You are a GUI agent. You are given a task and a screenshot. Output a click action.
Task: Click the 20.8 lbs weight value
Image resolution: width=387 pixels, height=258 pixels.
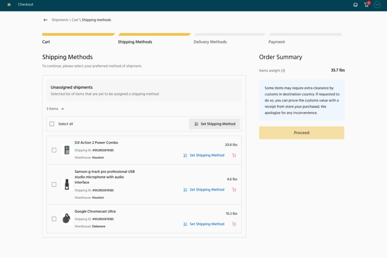231,145
